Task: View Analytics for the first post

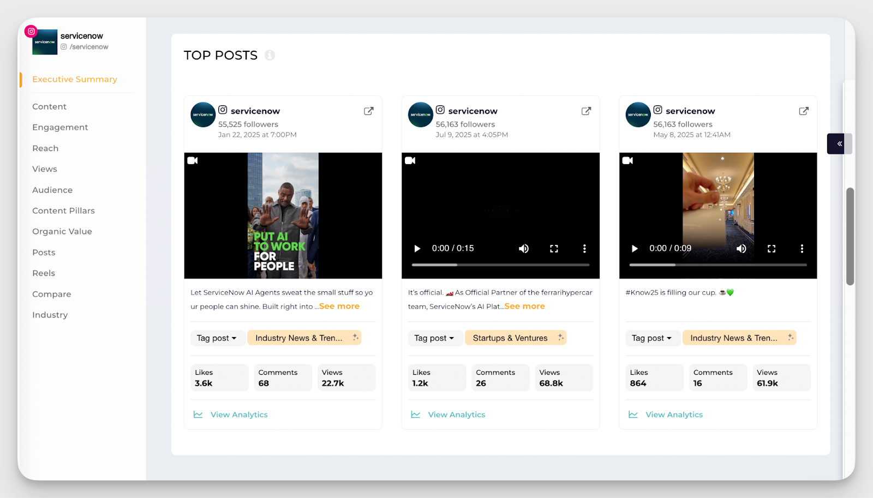Action: click(x=238, y=415)
